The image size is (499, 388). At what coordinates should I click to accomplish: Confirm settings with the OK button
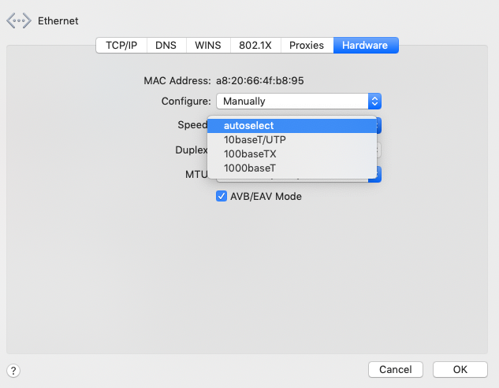coord(460,369)
